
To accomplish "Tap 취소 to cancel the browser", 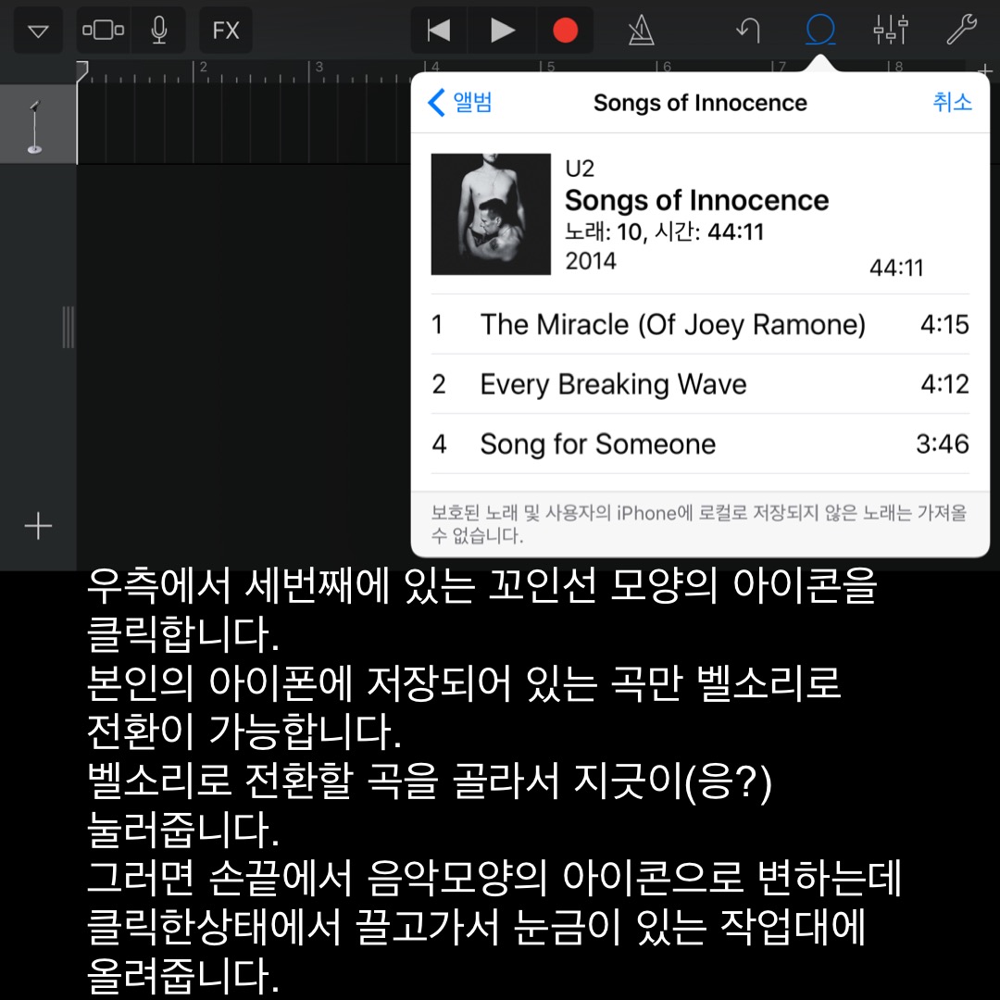I will point(952,102).
